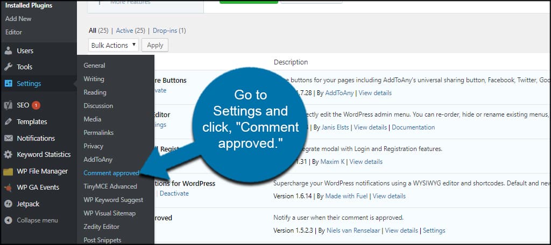Viewport: 551px width, 245px height.
Task: Click Collapse menu
Action: tap(37, 220)
